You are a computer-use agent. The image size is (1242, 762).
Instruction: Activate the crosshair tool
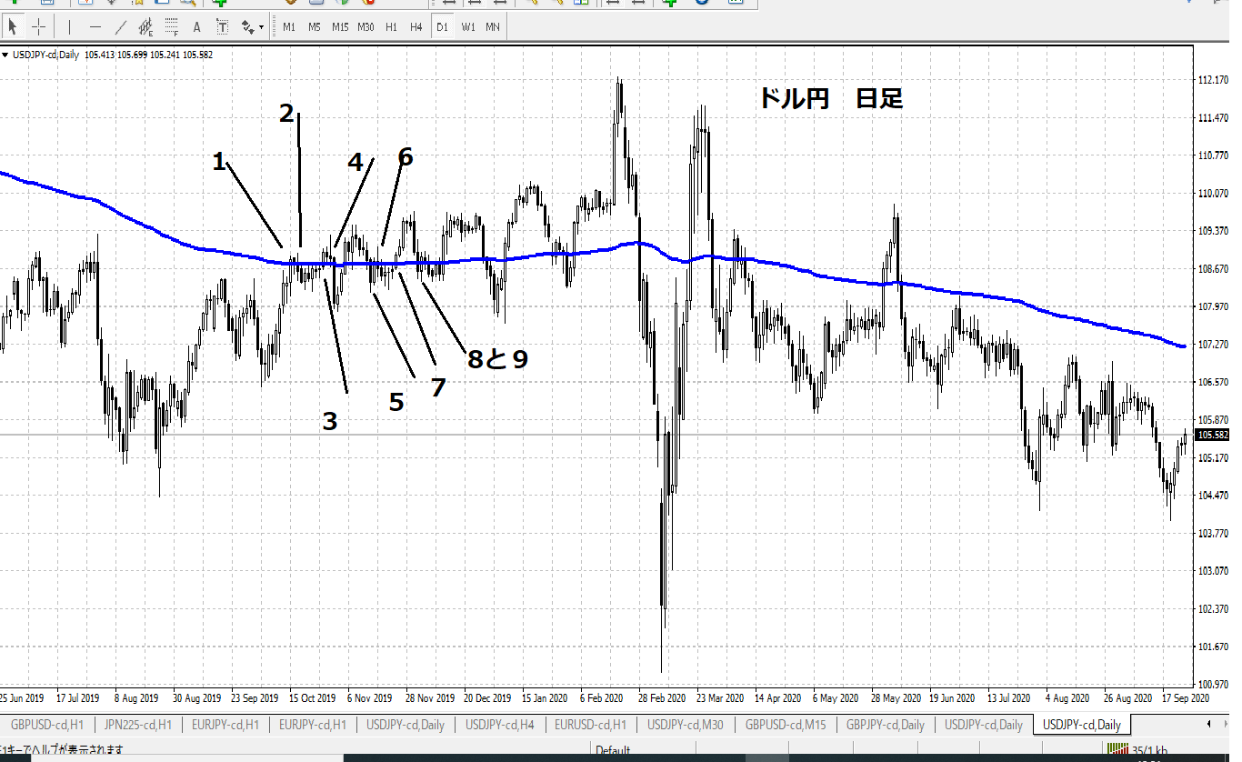pos(38,27)
